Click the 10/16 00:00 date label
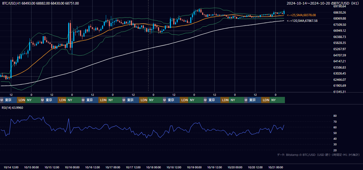 pos(72,167)
